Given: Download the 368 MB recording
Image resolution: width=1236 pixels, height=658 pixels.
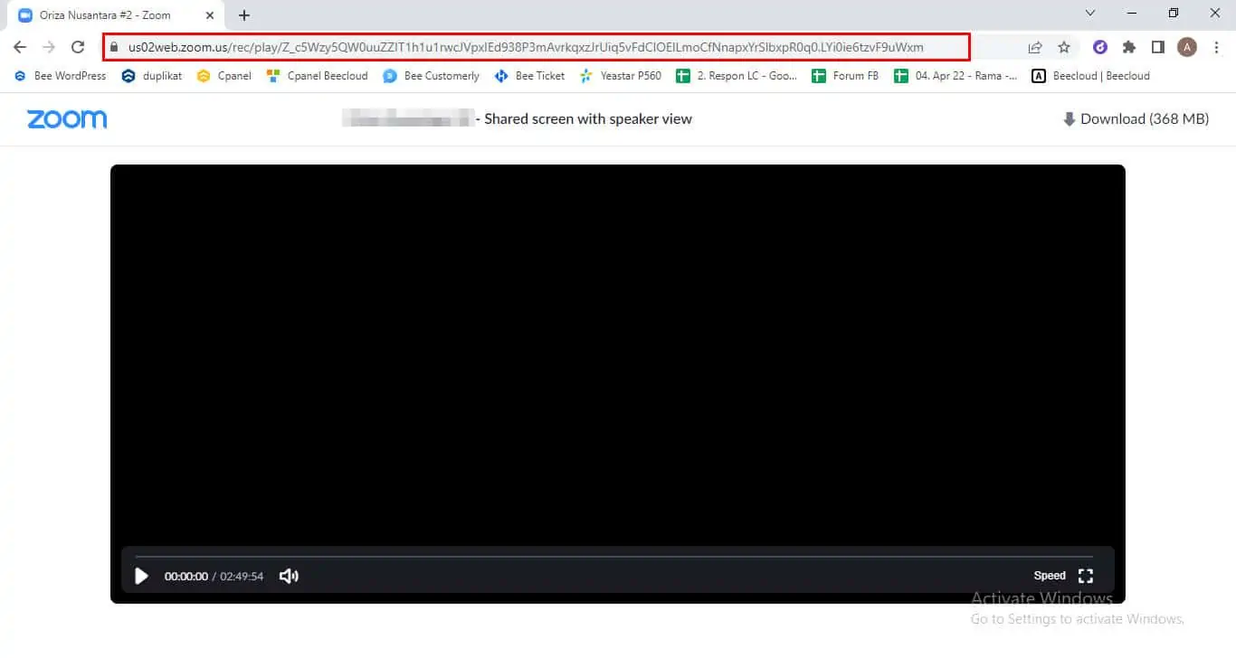Looking at the screenshot, I should [1136, 119].
